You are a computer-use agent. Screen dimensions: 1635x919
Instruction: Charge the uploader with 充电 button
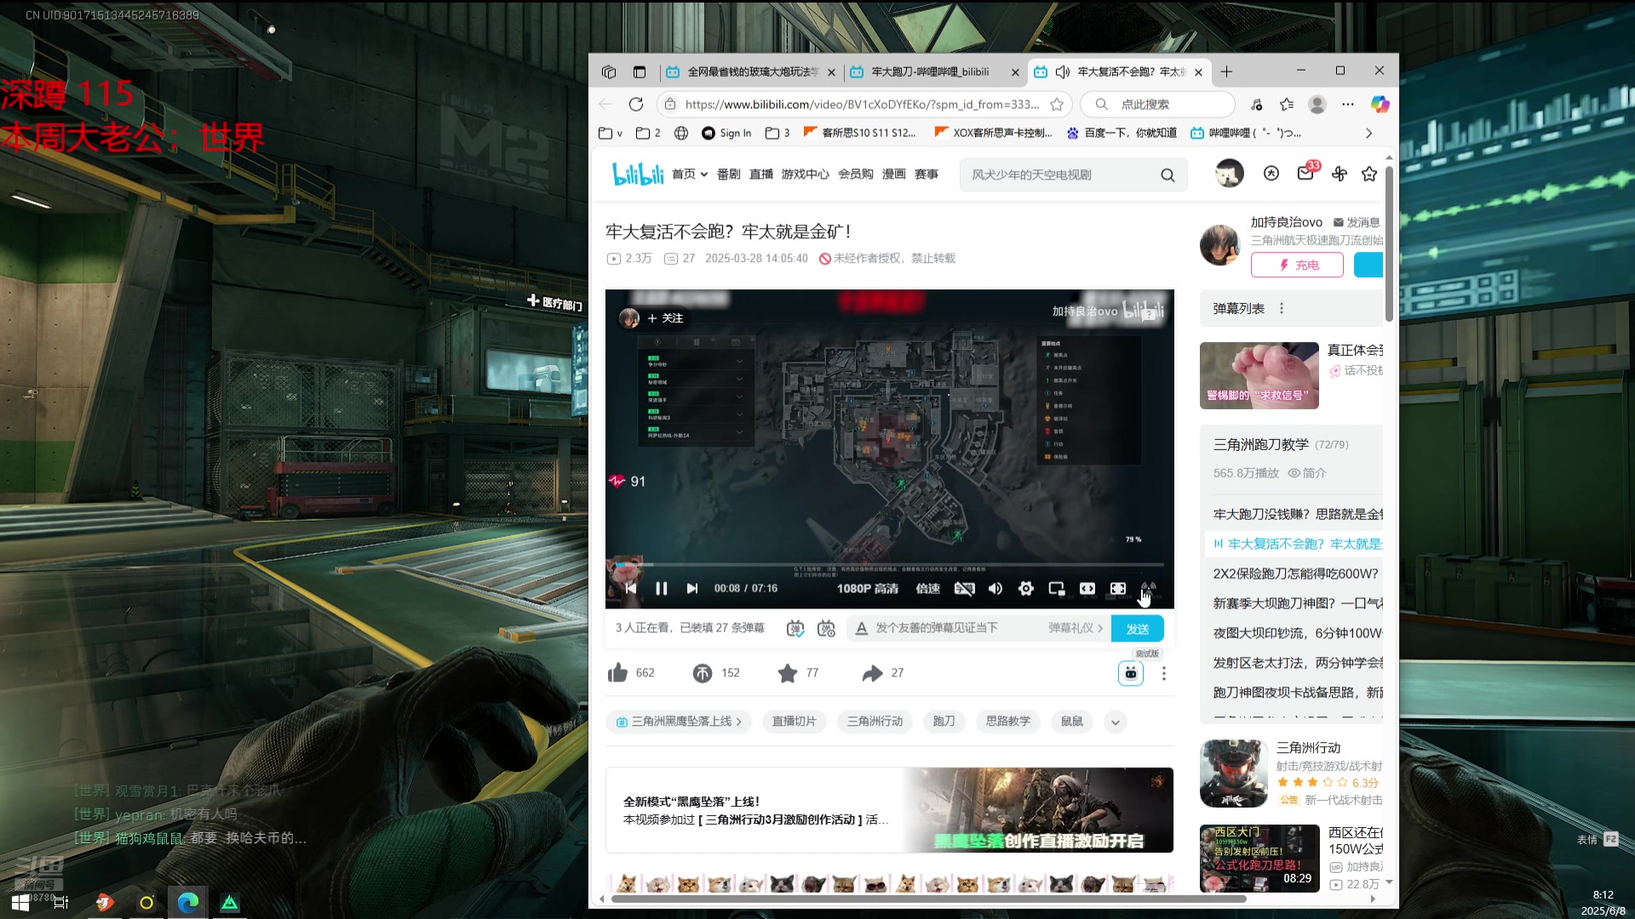(x=1297, y=265)
